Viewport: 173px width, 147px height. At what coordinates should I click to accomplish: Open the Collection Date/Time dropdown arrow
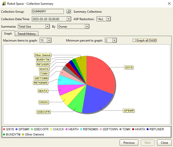(x=69, y=19)
